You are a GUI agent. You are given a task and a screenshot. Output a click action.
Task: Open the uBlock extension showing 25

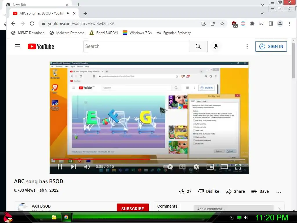click(234, 24)
